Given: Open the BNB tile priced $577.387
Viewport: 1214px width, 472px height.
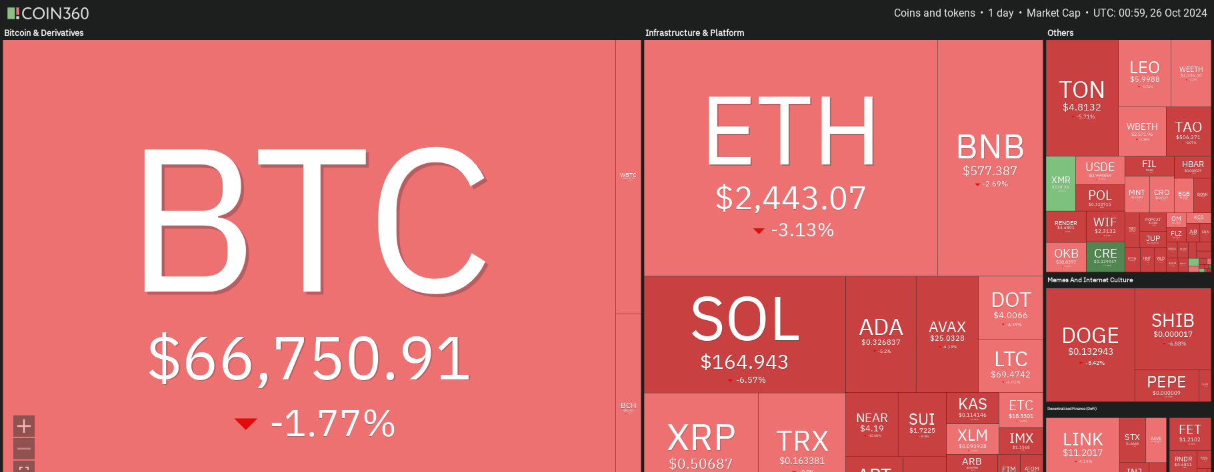Looking at the screenshot, I should coord(990,158).
